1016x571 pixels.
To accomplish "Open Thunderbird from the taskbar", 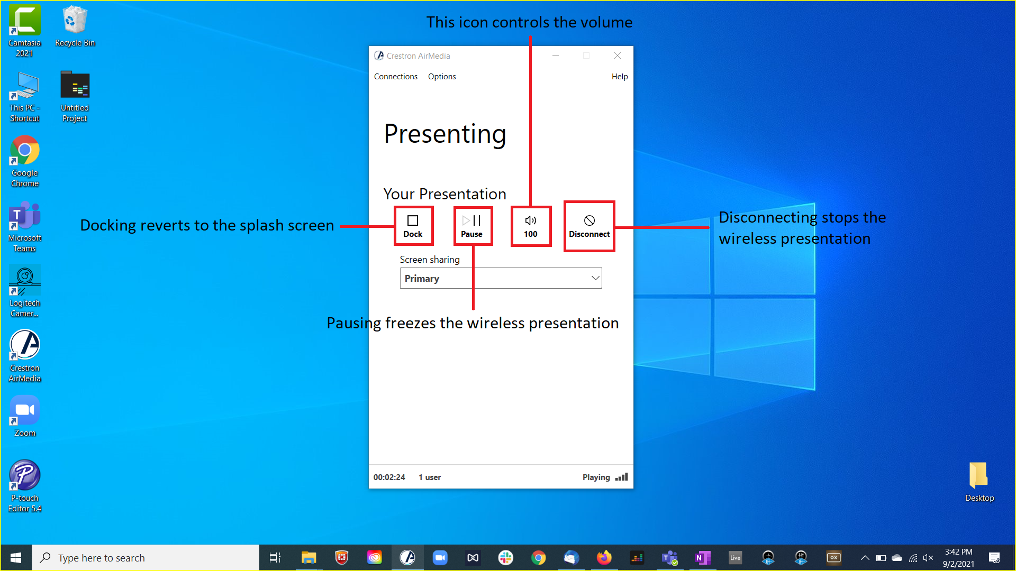I will (571, 558).
